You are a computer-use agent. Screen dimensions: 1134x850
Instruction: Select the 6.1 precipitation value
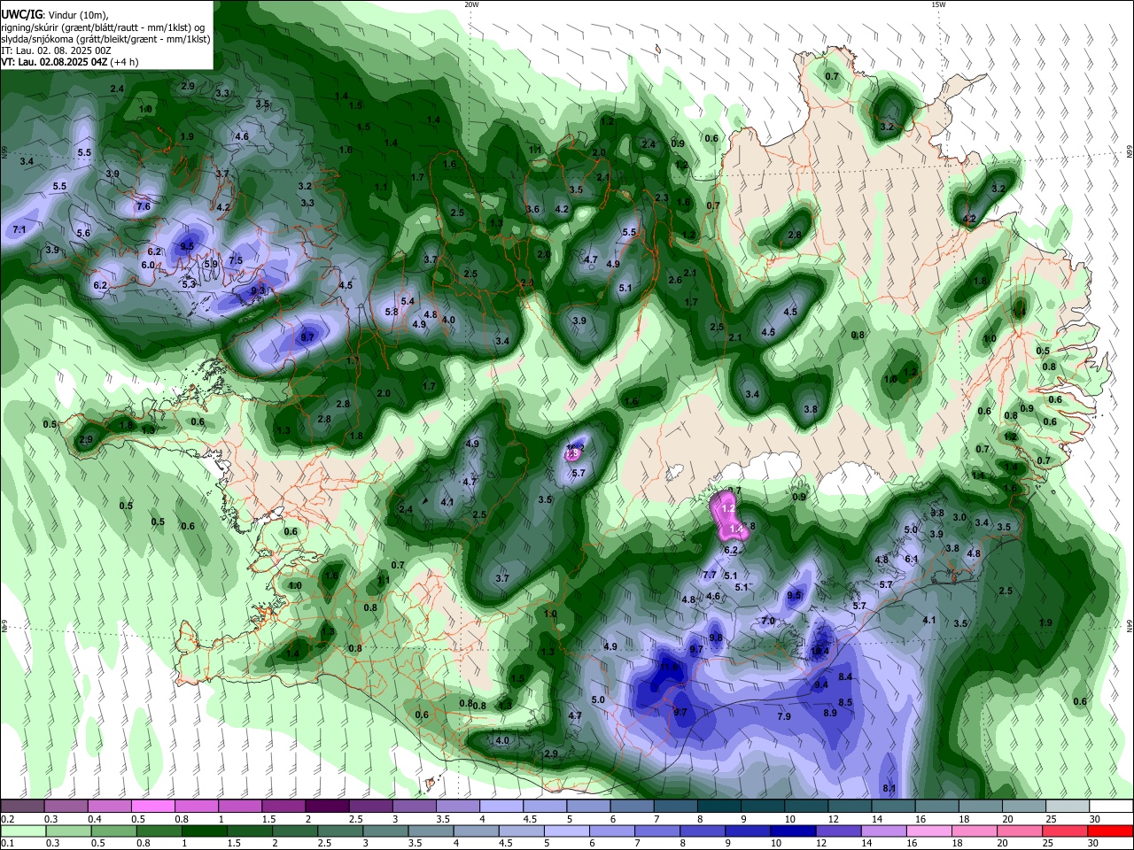[912, 559]
